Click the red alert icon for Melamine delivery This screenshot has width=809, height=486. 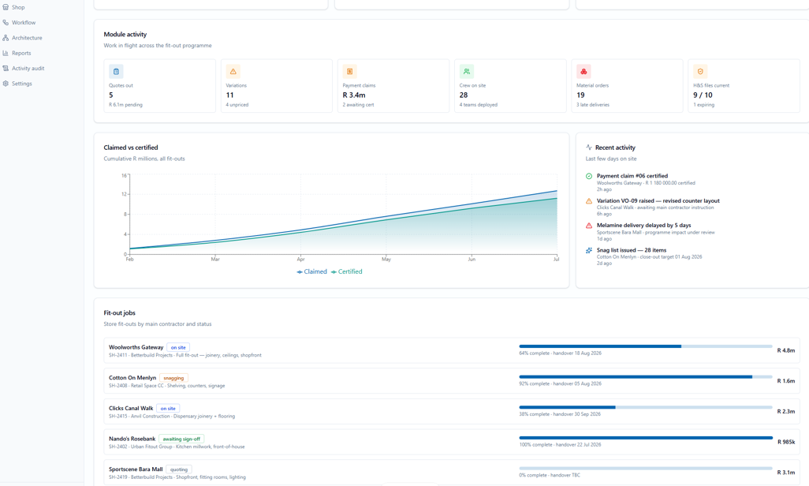coord(589,226)
